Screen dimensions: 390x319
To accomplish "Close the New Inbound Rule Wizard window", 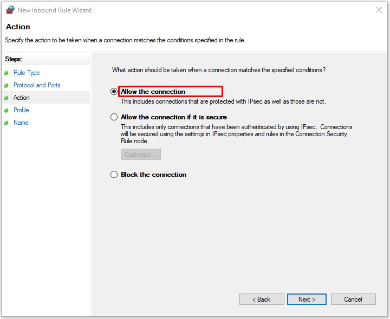I will point(378,10).
